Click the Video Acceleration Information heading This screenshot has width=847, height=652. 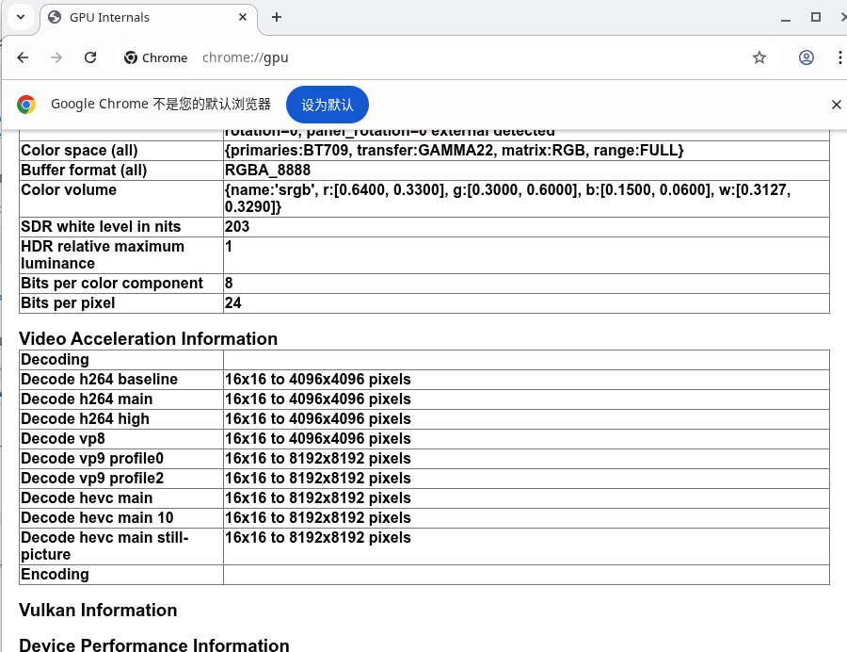tap(148, 339)
